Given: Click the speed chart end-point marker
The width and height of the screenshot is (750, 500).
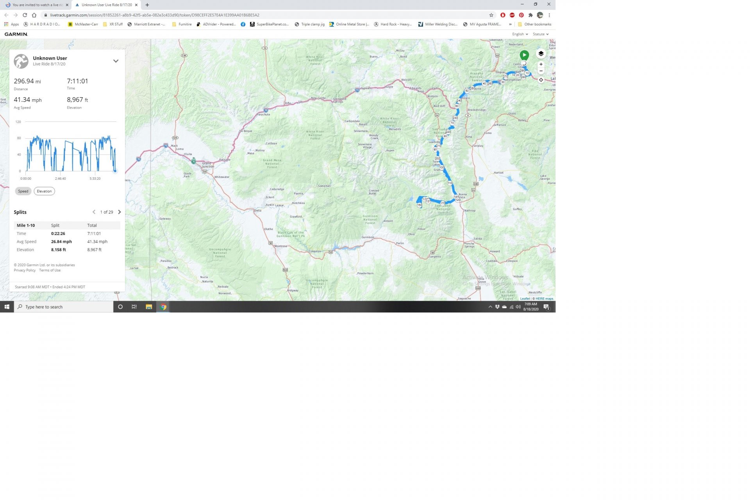Looking at the screenshot, I should point(115,171).
